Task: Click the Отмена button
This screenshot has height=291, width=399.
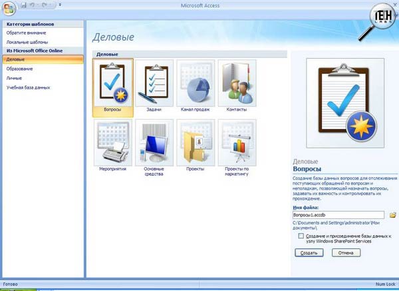Action: (x=346, y=253)
